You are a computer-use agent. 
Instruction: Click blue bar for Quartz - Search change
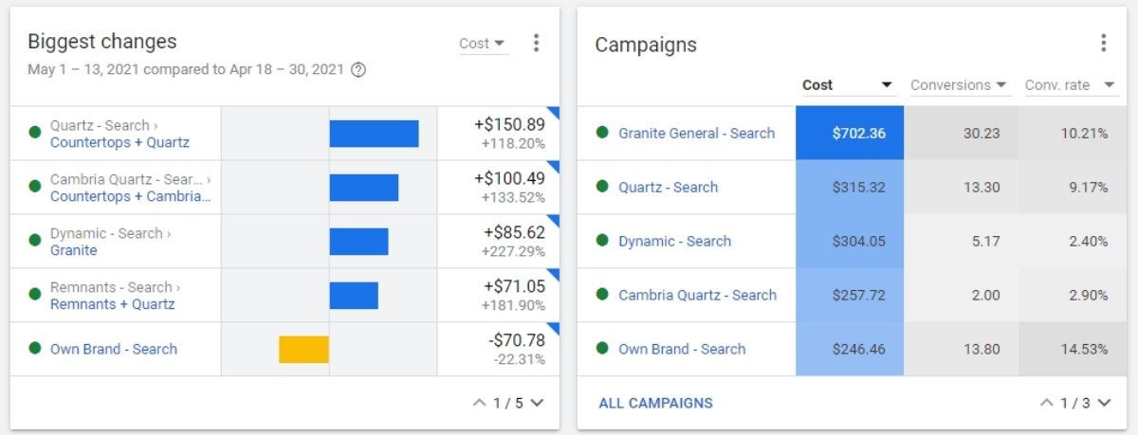pos(374,134)
